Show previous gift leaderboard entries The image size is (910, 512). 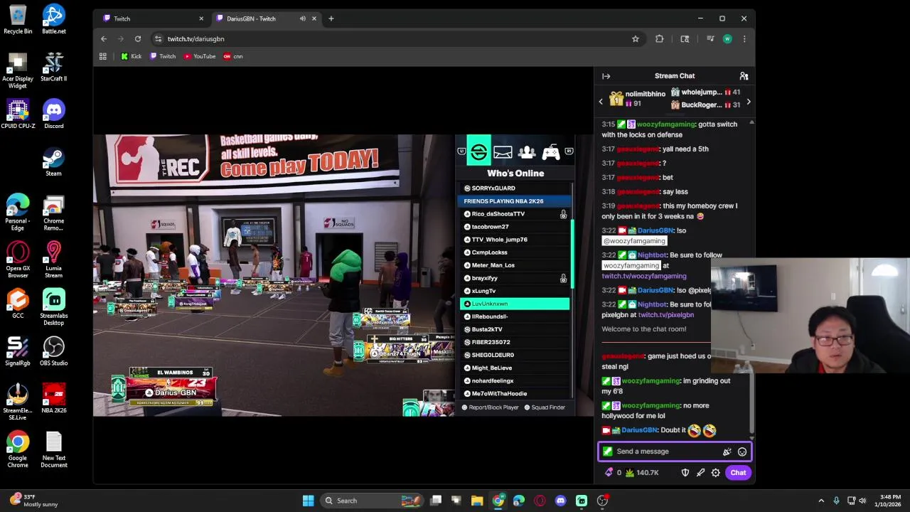(601, 102)
